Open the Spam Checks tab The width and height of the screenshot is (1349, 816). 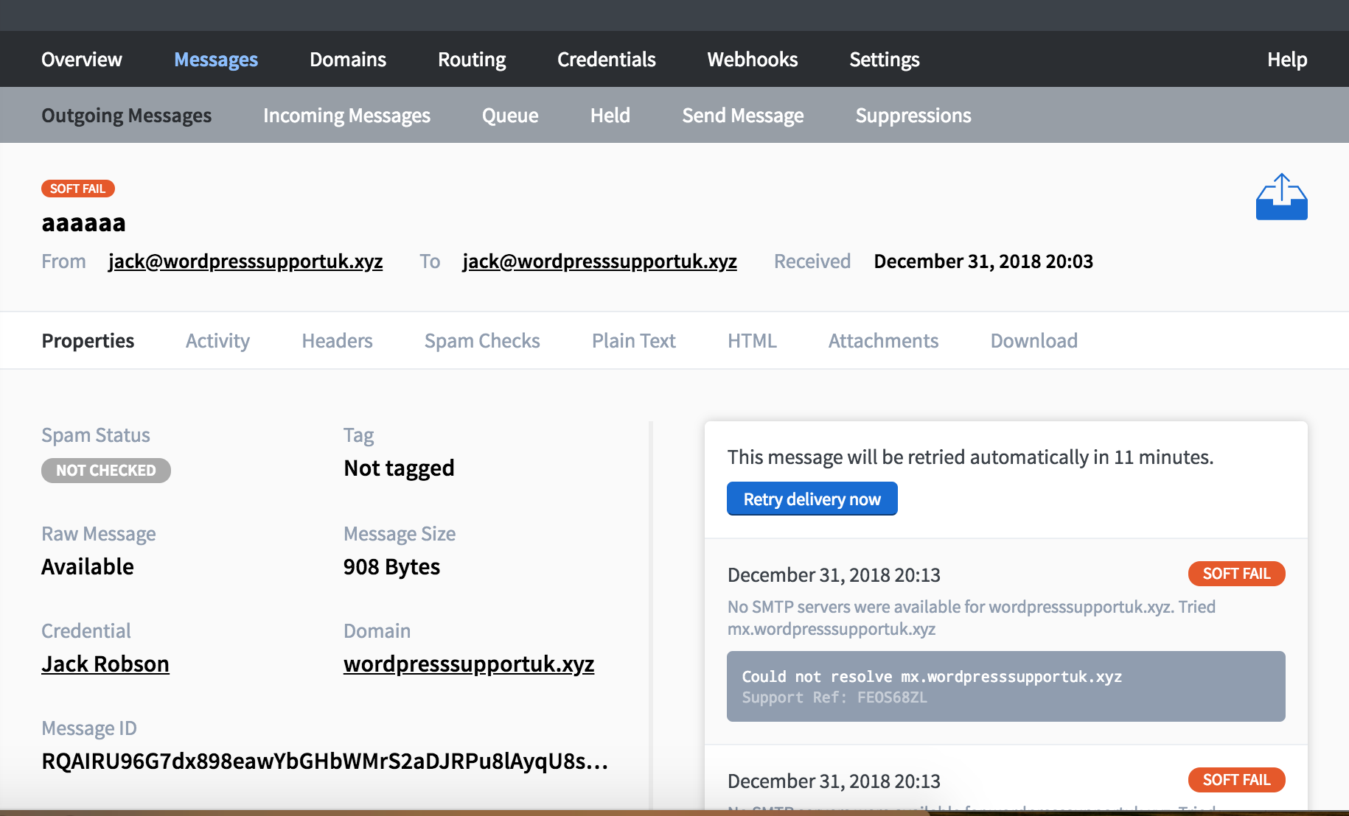point(482,340)
